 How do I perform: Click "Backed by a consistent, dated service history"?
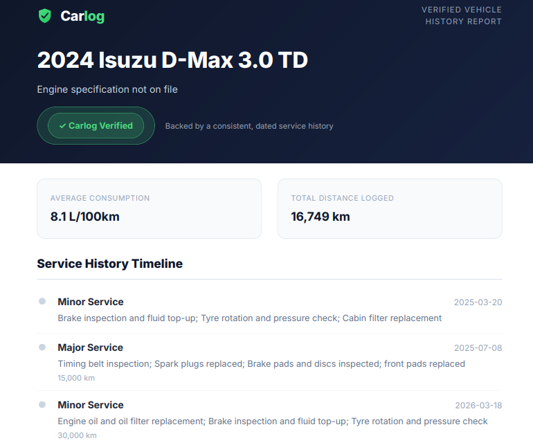(x=249, y=126)
